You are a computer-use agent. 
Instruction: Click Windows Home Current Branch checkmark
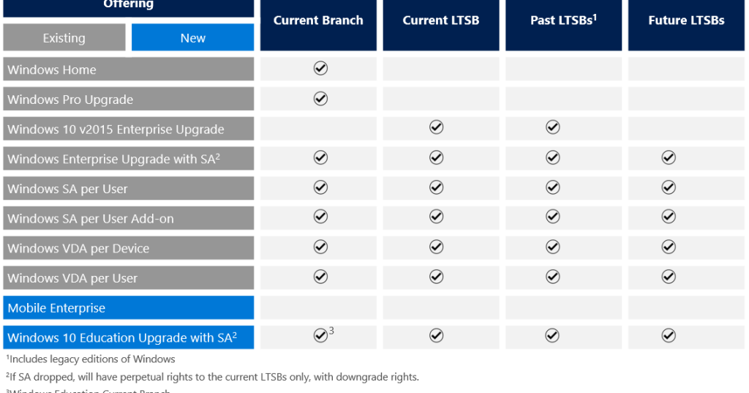click(x=320, y=68)
